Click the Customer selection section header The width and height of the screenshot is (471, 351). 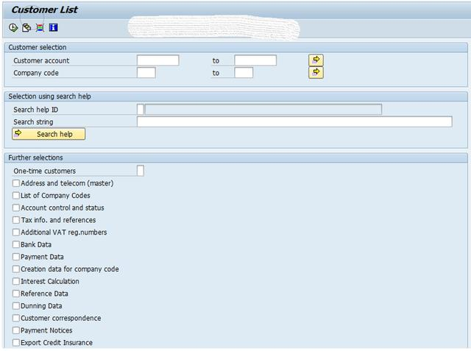(38, 47)
